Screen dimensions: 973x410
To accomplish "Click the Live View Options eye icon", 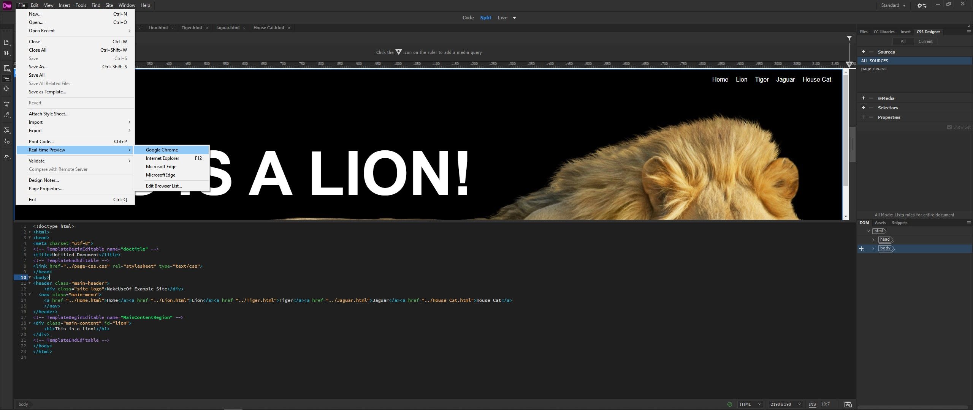I will [6, 67].
